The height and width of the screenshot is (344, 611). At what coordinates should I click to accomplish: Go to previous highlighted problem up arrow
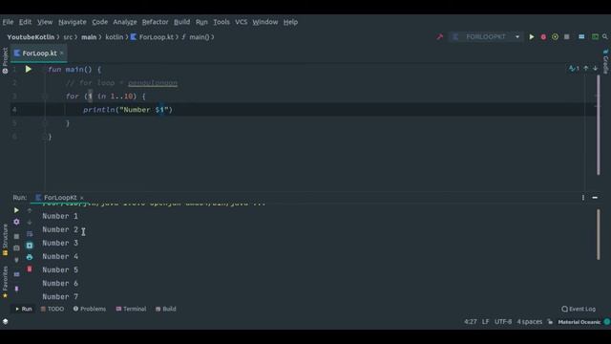click(585, 68)
